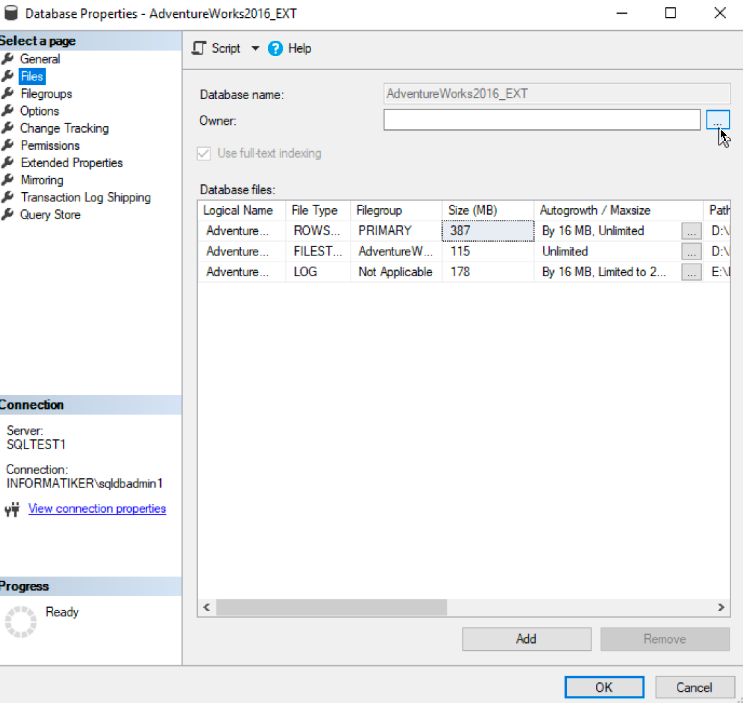Click the wrench icon beside Query Store
Screen dimensions: 743x703
coord(7,215)
